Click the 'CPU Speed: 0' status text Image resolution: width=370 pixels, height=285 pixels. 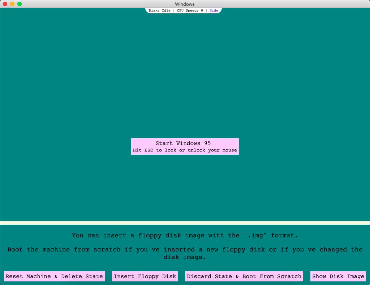coord(190,10)
